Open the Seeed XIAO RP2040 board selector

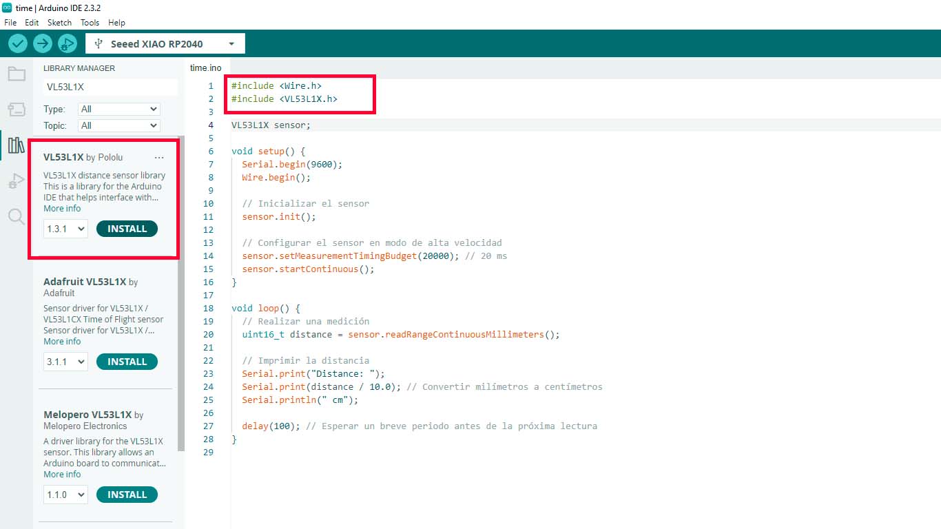coord(165,43)
